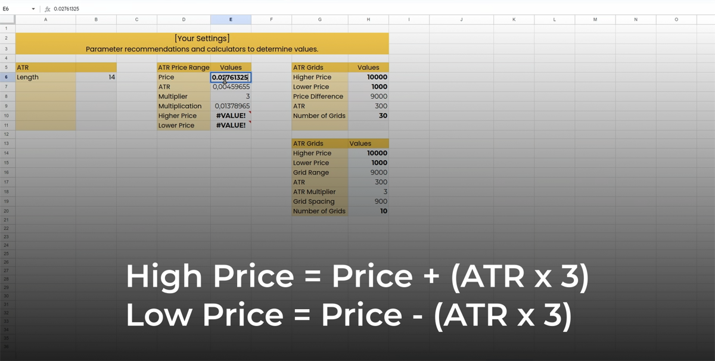
Task: Select column E header
Action: coord(231,19)
